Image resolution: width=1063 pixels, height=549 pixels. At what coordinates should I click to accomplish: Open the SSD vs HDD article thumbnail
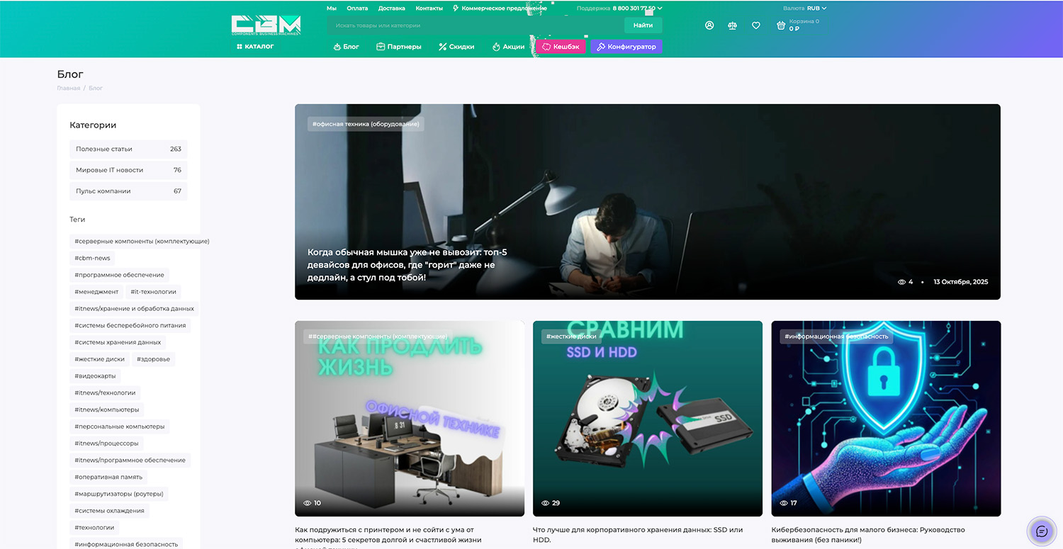pyautogui.click(x=647, y=418)
